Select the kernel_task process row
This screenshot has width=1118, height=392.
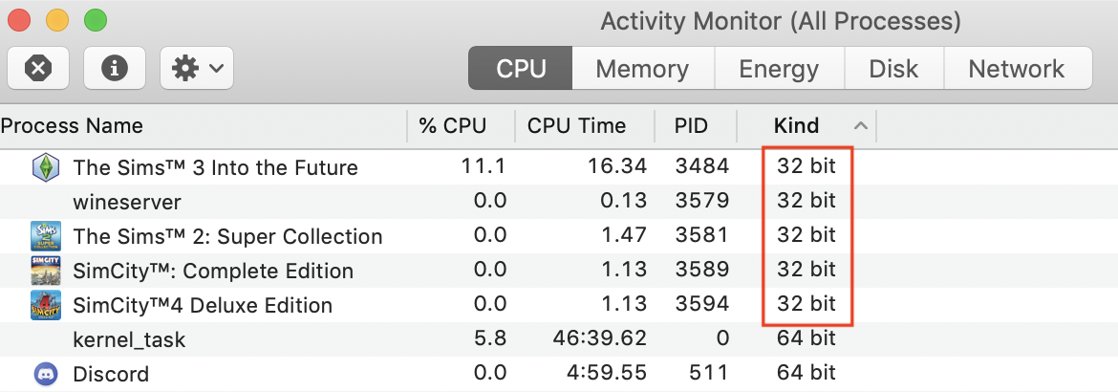tap(129, 339)
